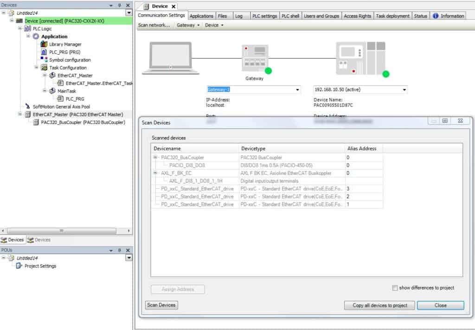This screenshot has width=475, height=330.
Task: Open the 192.168.10.50 (active) device dropdown
Action: pyautogui.click(x=404, y=90)
